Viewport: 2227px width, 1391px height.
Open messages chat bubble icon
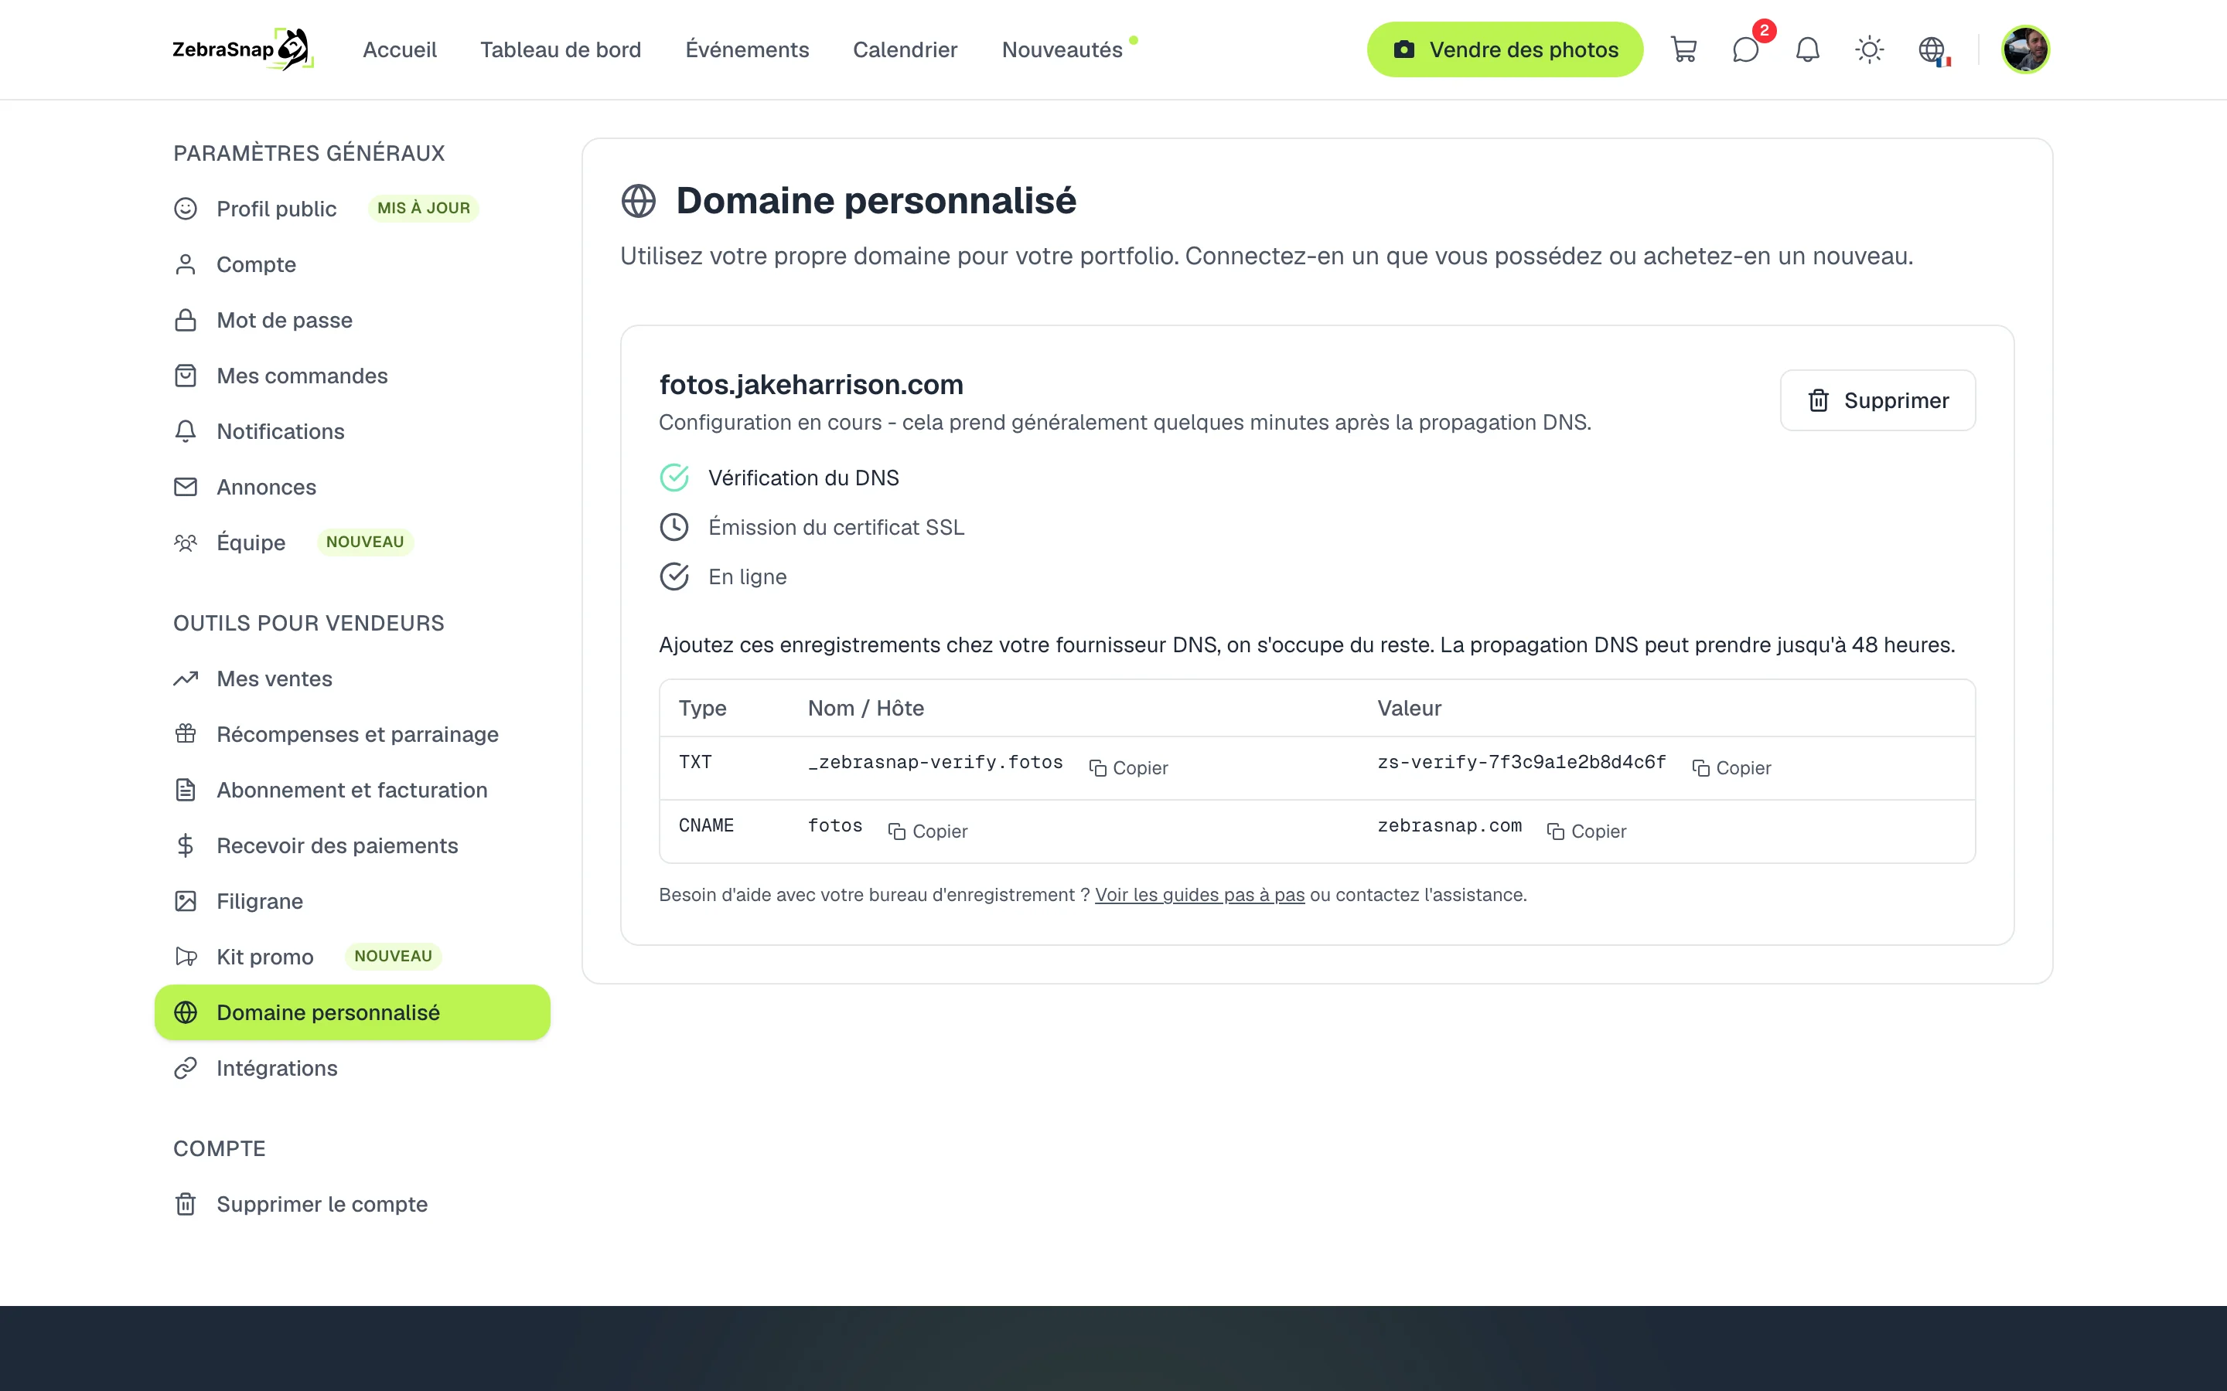(1746, 49)
